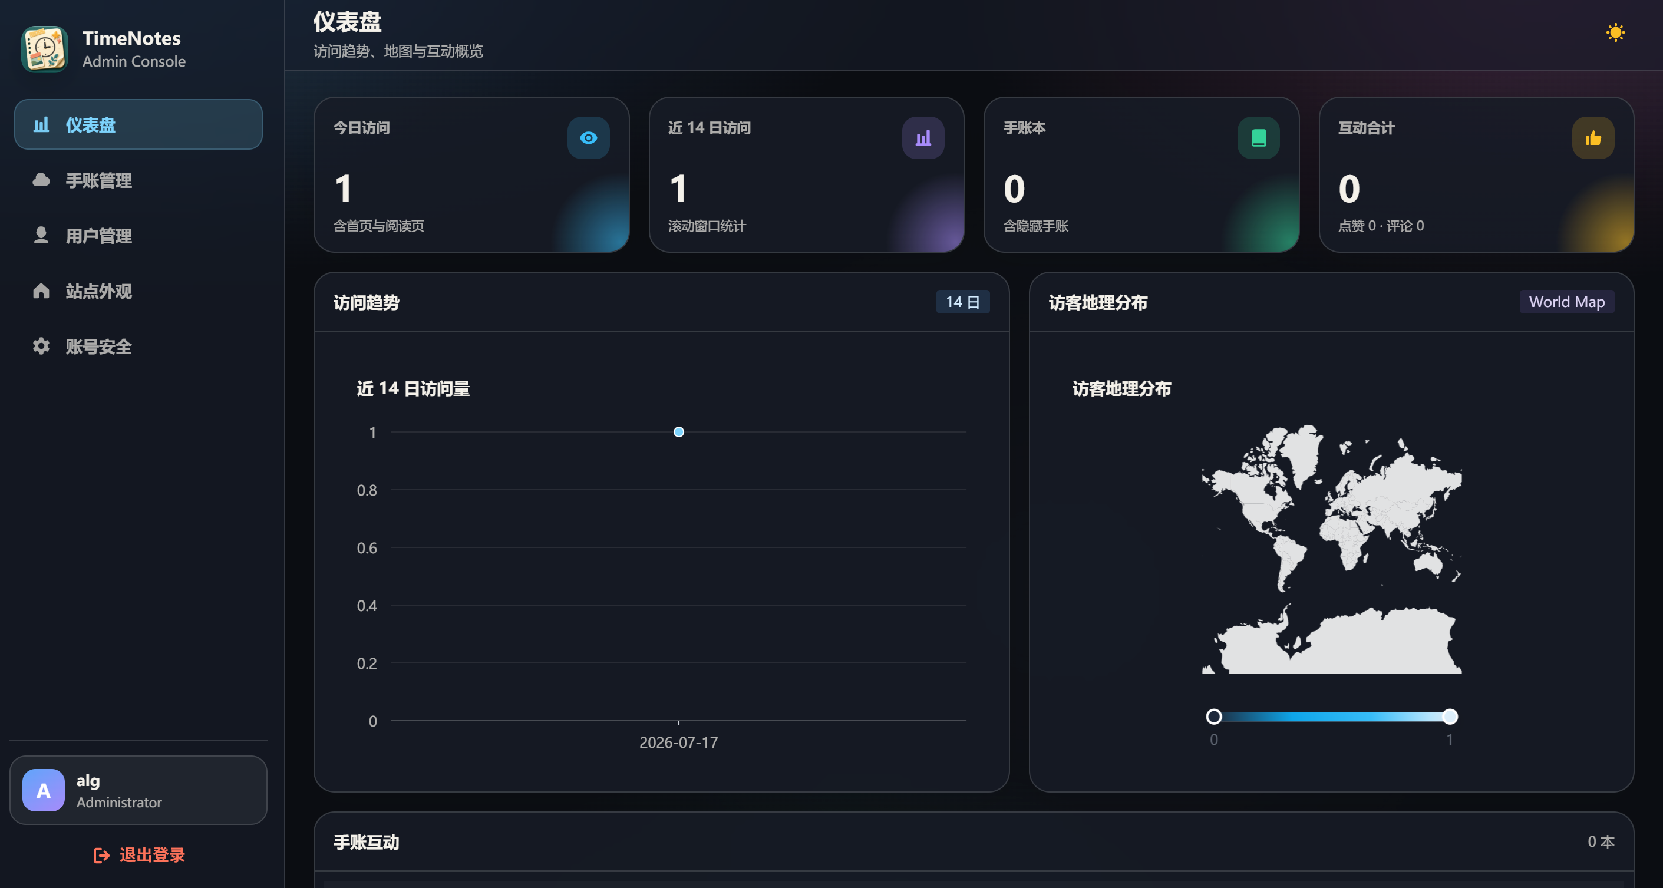Click the TimeNotes app logo icon

tap(45, 49)
